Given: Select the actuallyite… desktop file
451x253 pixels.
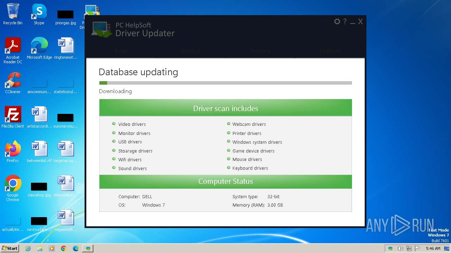Looking at the screenshot, I should click(13, 223).
